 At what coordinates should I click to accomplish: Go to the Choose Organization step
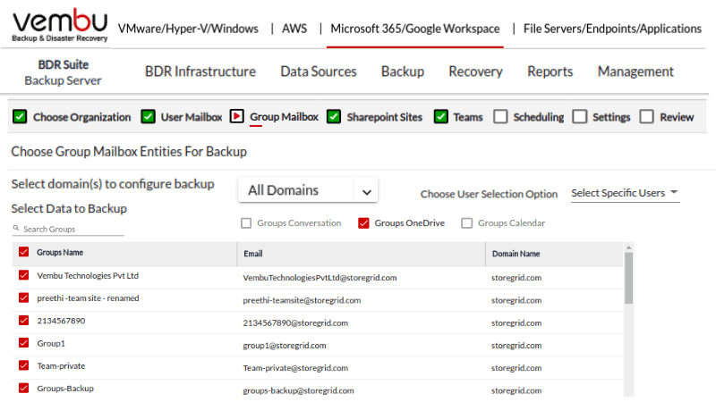tap(81, 117)
